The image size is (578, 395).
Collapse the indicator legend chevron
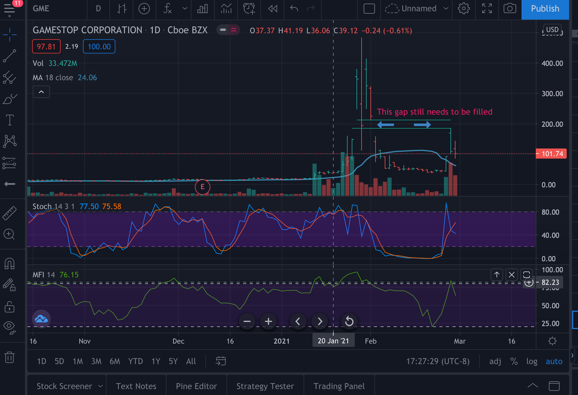41,92
